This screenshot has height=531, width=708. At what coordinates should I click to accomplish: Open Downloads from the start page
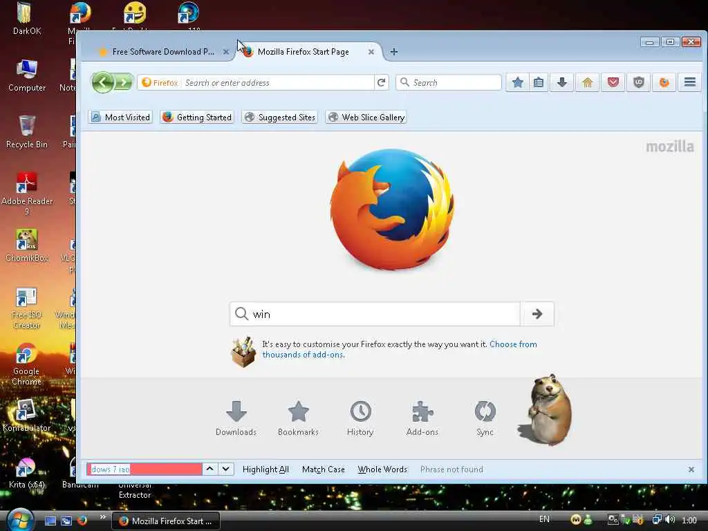coord(236,418)
